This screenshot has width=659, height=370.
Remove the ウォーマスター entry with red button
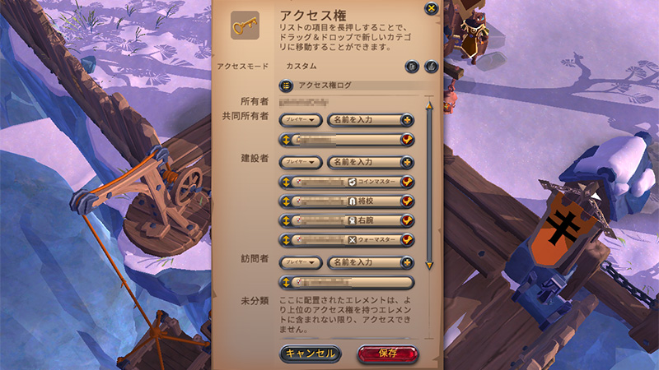pos(407,240)
